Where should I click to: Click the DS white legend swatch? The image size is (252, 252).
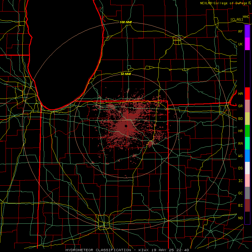pos(247,168)
